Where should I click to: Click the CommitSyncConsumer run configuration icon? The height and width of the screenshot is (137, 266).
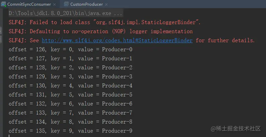(x=3, y=4)
